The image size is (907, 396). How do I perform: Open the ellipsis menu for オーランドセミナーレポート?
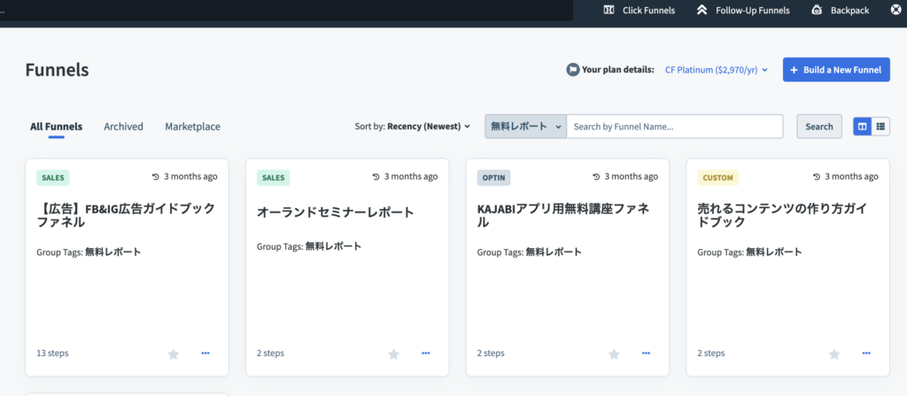coord(426,353)
